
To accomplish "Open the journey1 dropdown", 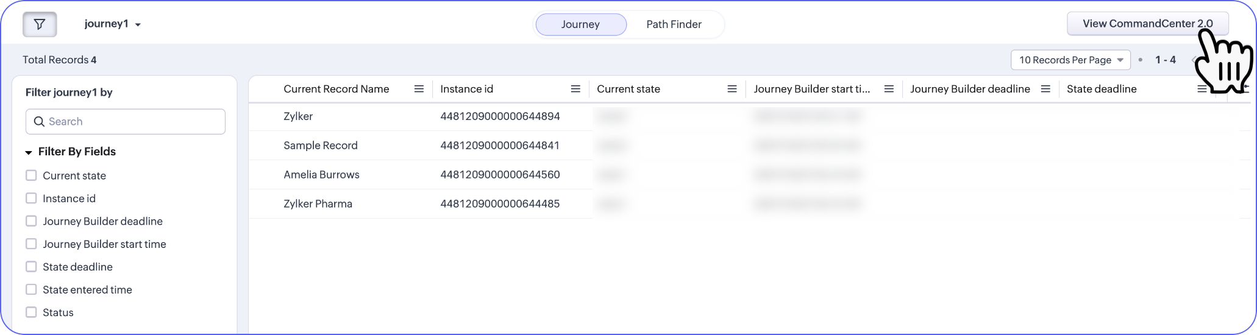I will pos(113,24).
